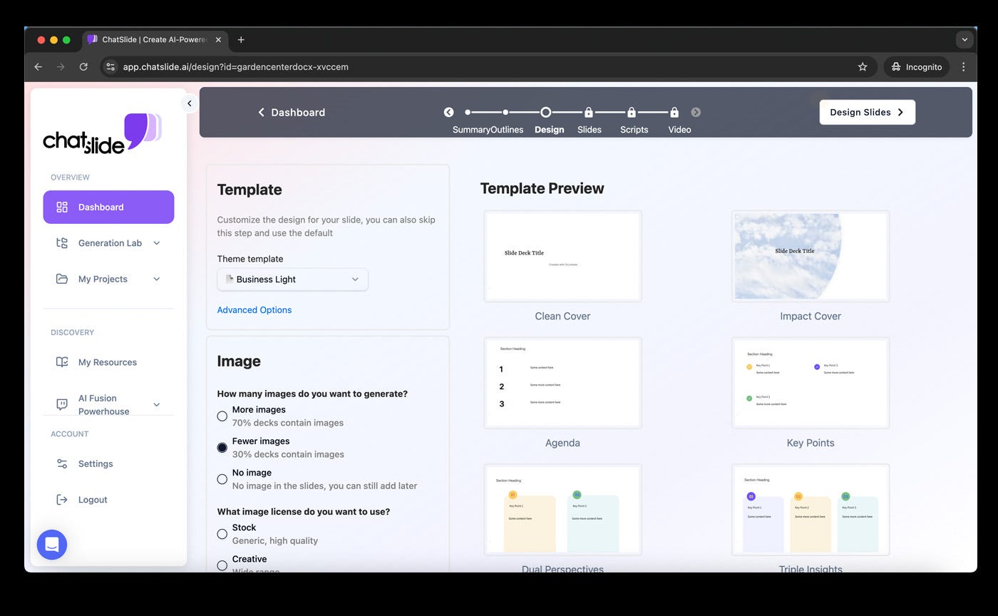Screen dimensions: 998x616
Task: Select Fewer images radio option
Action: coord(222,448)
